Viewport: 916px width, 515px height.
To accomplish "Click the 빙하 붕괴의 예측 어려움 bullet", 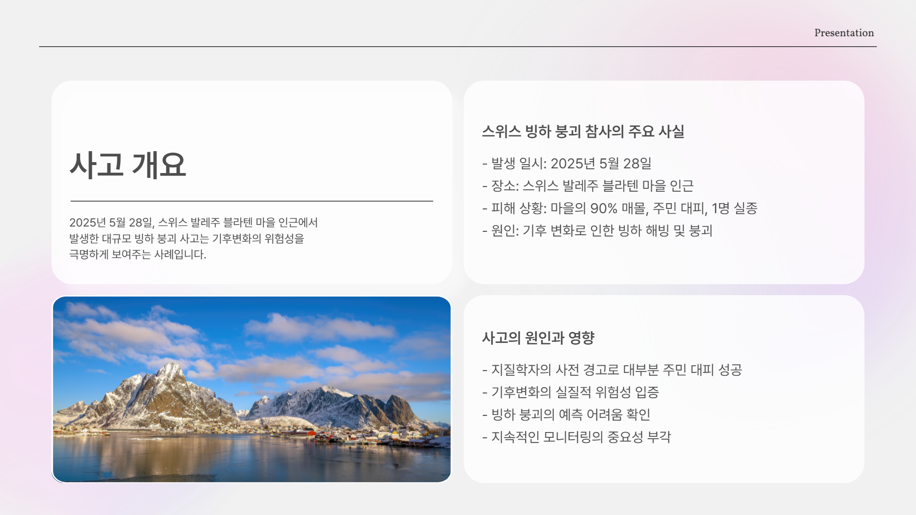I will click(x=568, y=415).
